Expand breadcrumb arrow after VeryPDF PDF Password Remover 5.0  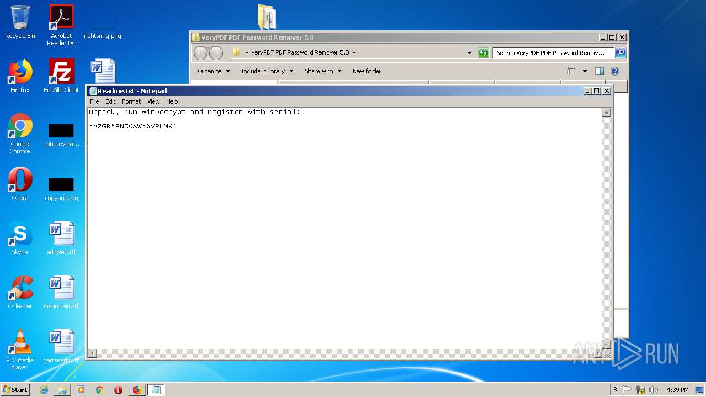click(354, 53)
